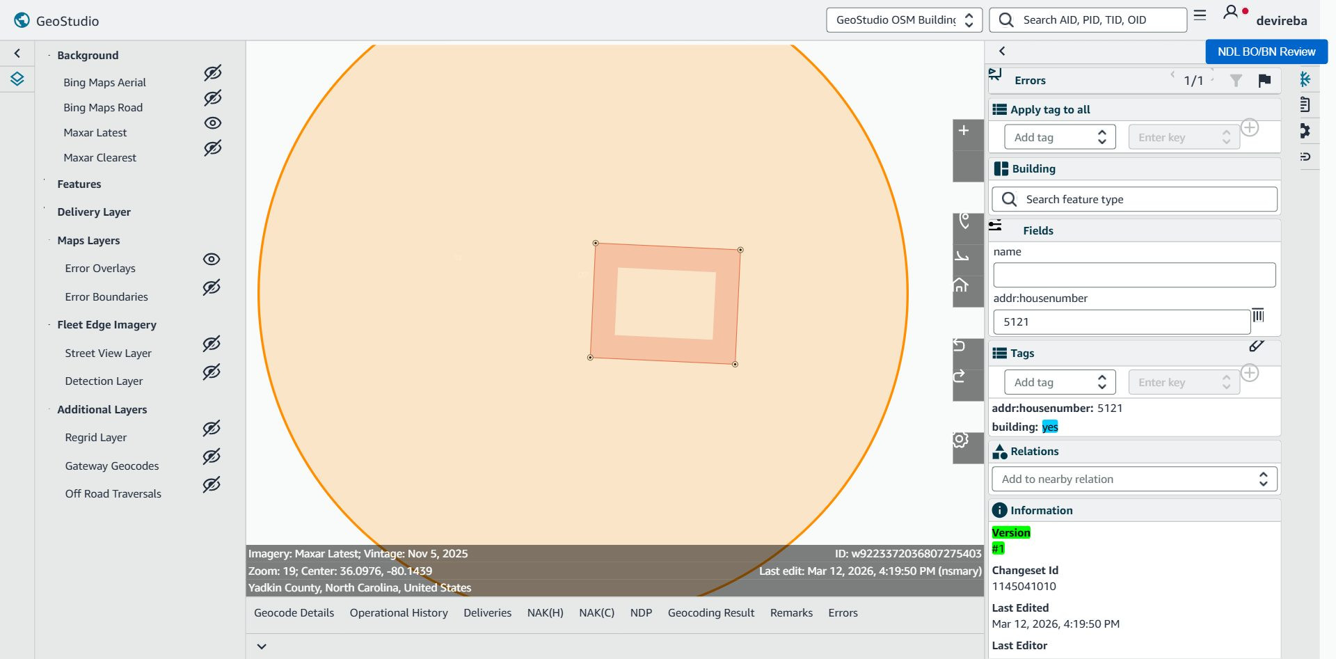The height and width of the screenshot is (659, 1336).
Task: Open the hamburger menu icon
Action: coord(1200,15)
